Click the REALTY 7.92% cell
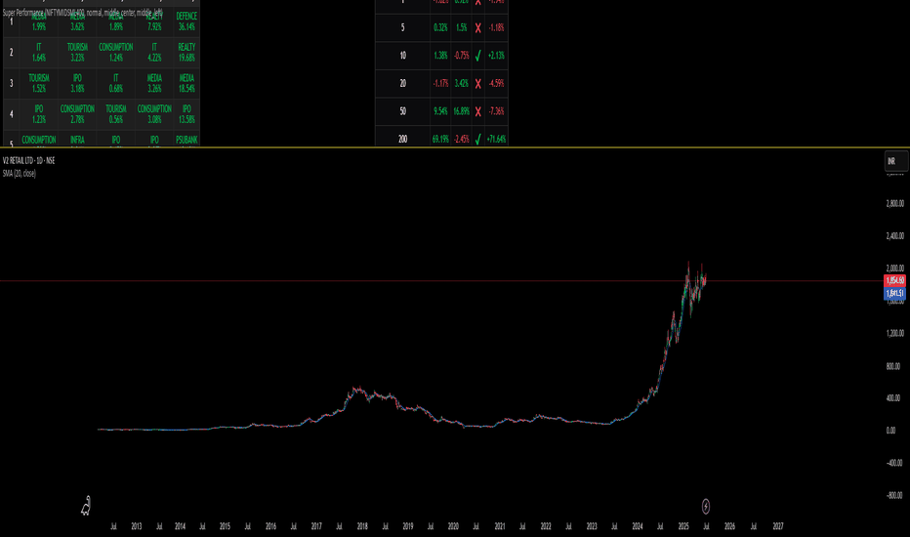The height and width of the screenshot is (537, 910). point(154,21)
